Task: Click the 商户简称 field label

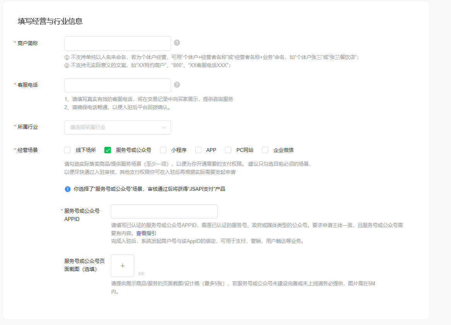Action: click(x=28, y=43)
